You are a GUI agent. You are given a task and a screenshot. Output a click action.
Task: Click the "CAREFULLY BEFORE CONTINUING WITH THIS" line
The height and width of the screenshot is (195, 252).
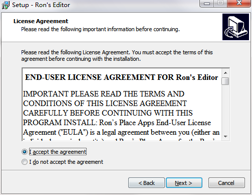108,113
